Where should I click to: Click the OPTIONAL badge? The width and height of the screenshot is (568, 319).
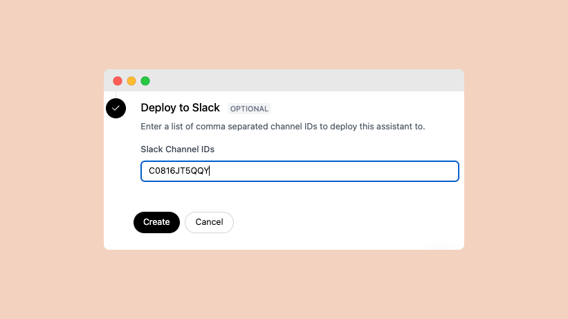[x=249, y=109]
